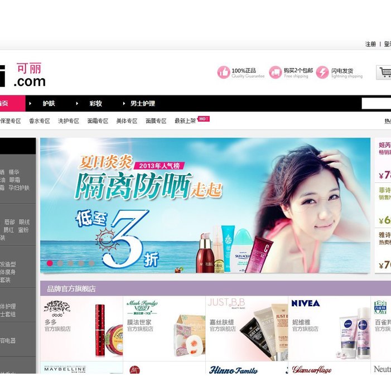Screen dimensions: 391x391
Task: Click the 100%正品 text
Action: pyautogui.click(x=244, y=70)
